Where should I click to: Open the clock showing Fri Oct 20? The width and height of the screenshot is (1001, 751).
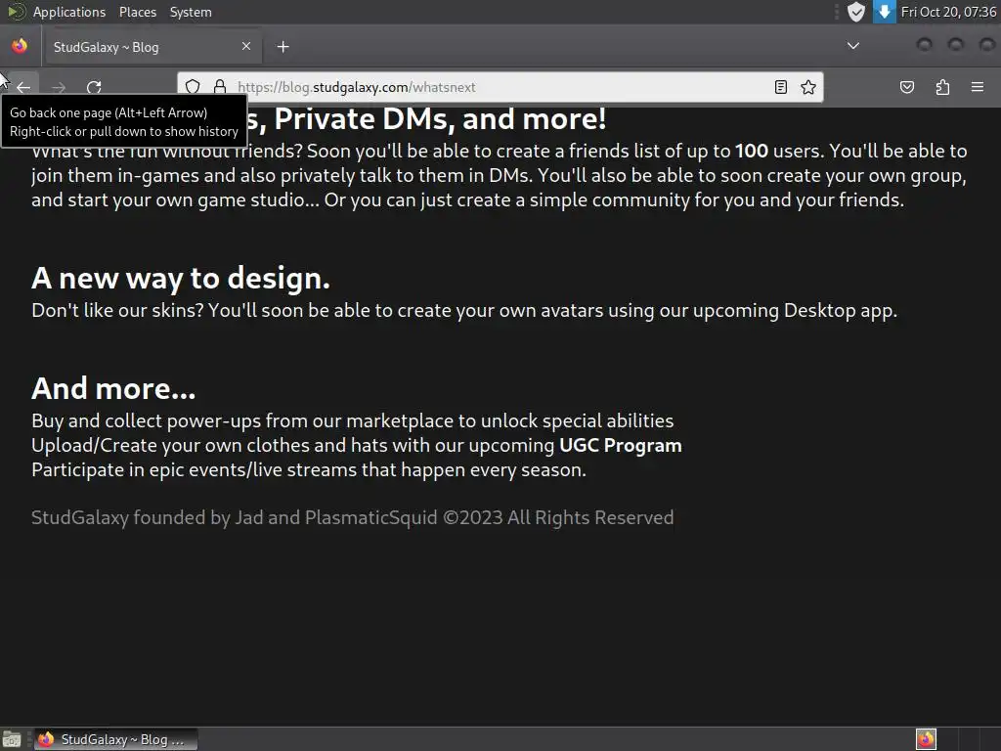pos(948,12)
